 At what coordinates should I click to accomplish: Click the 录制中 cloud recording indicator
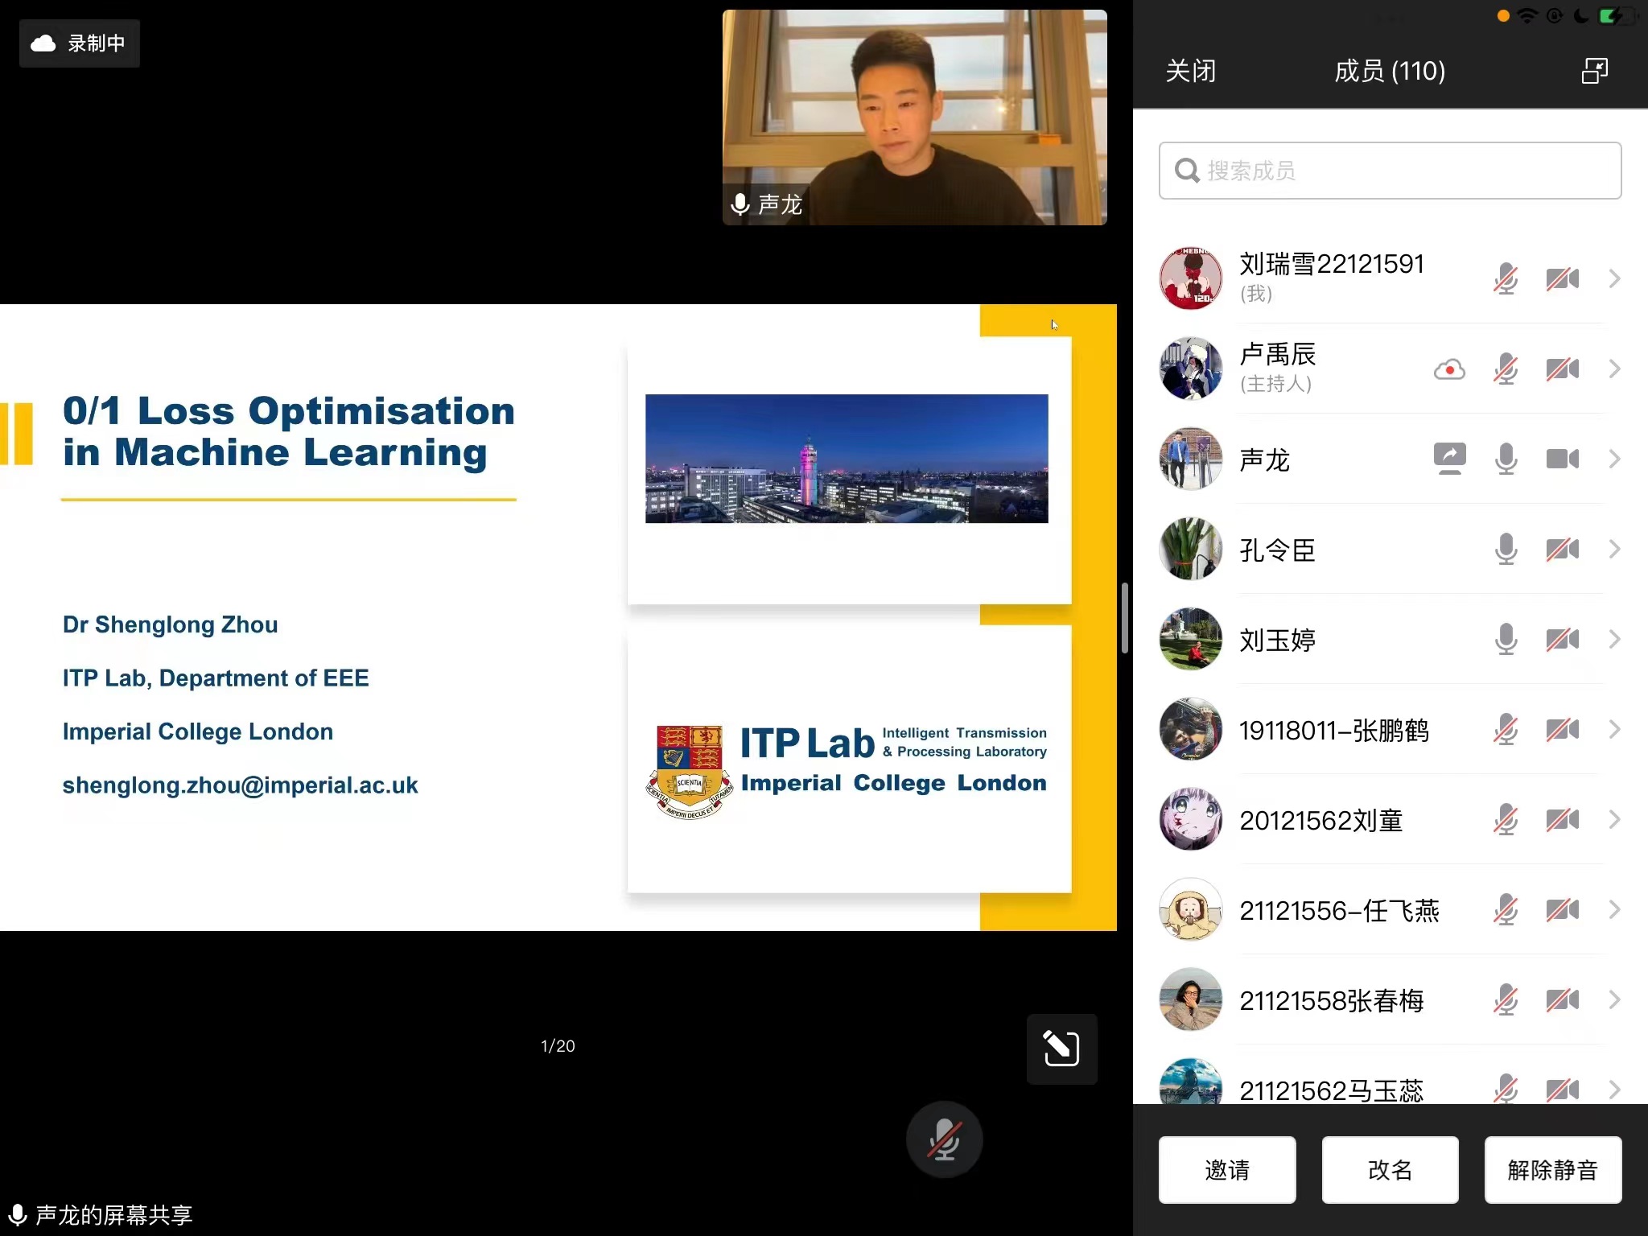point(79,43)
